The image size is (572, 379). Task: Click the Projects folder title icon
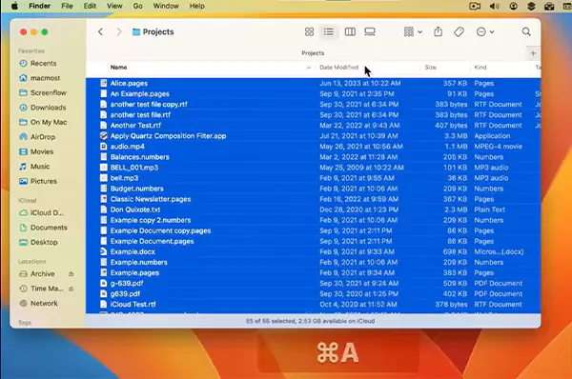pos(136,32)
